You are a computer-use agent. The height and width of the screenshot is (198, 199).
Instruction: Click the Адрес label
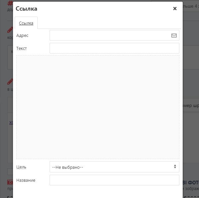pyautogui.click(x=22, y=36)
